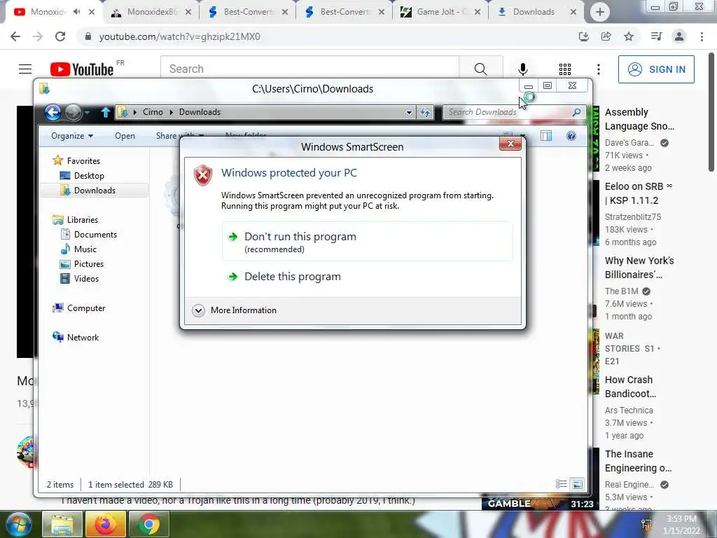Start voice search with microphone icon
This screenshot has width=717, height=538.
[523, 69]
